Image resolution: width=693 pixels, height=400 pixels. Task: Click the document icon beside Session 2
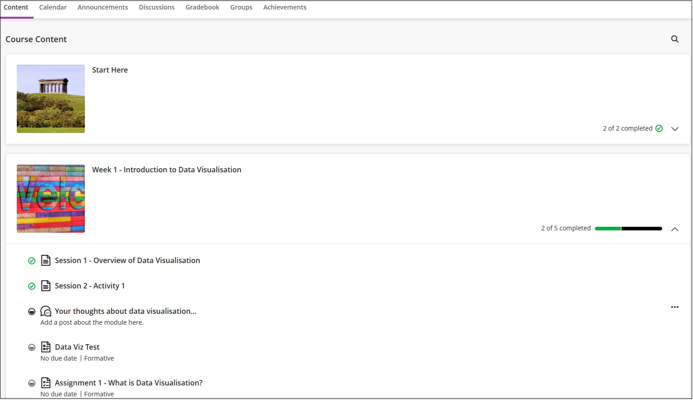pyautogui.click(x=46, y=286)
